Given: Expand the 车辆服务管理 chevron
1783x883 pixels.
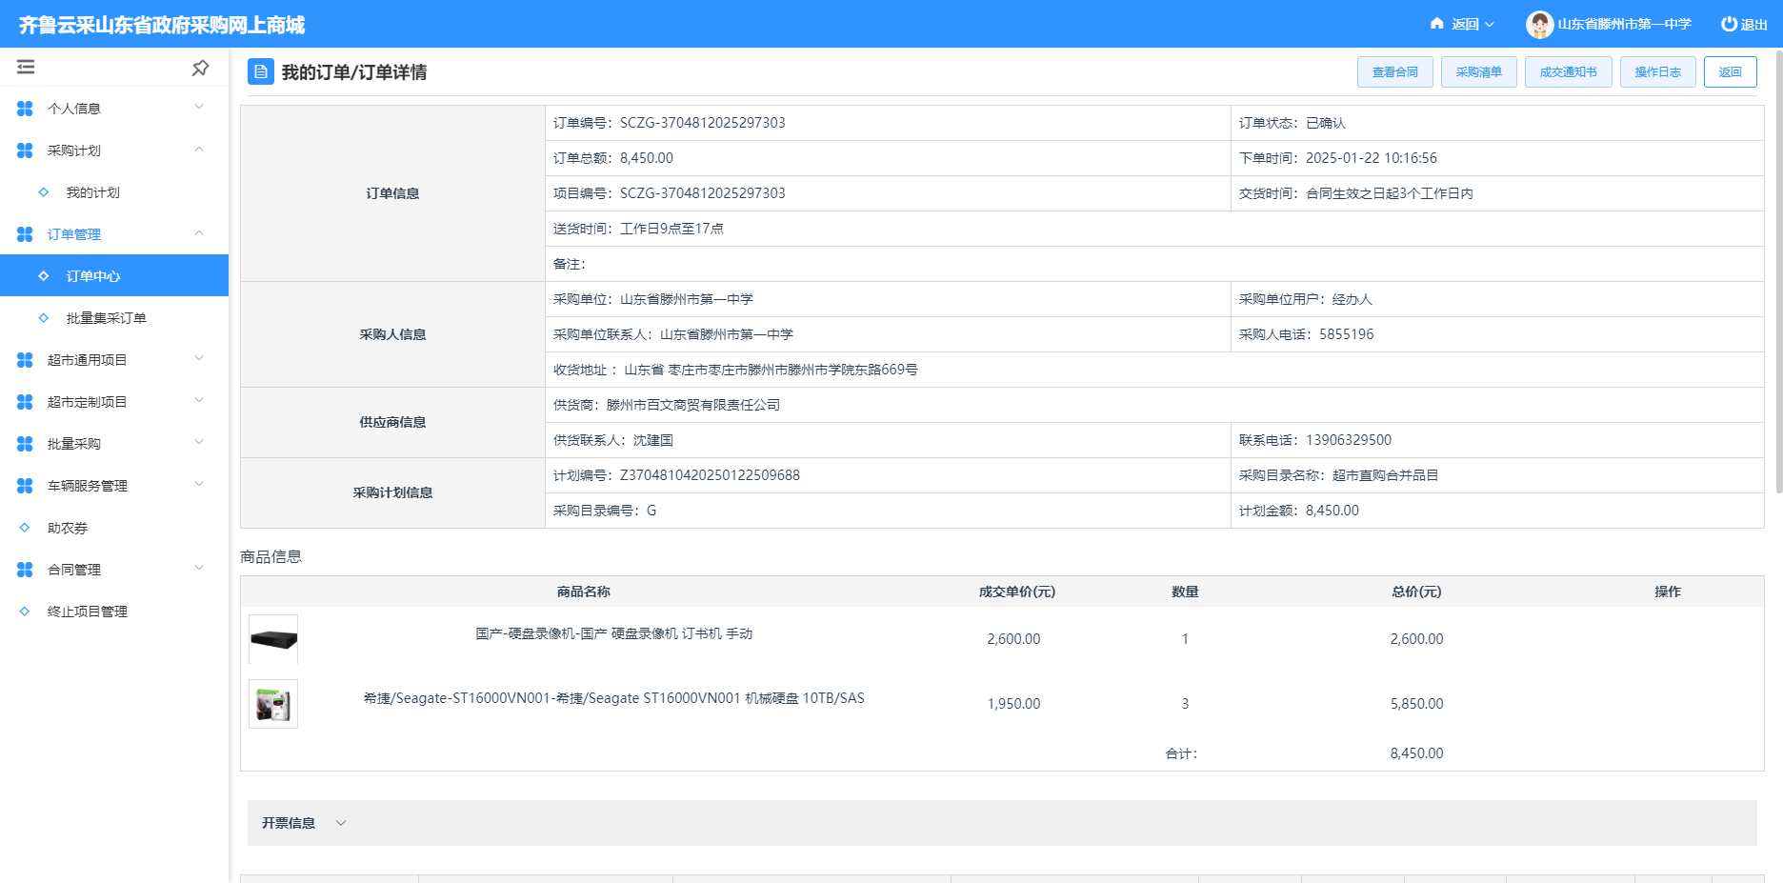Looking at the screenshot, I should [x=199, y=485].
